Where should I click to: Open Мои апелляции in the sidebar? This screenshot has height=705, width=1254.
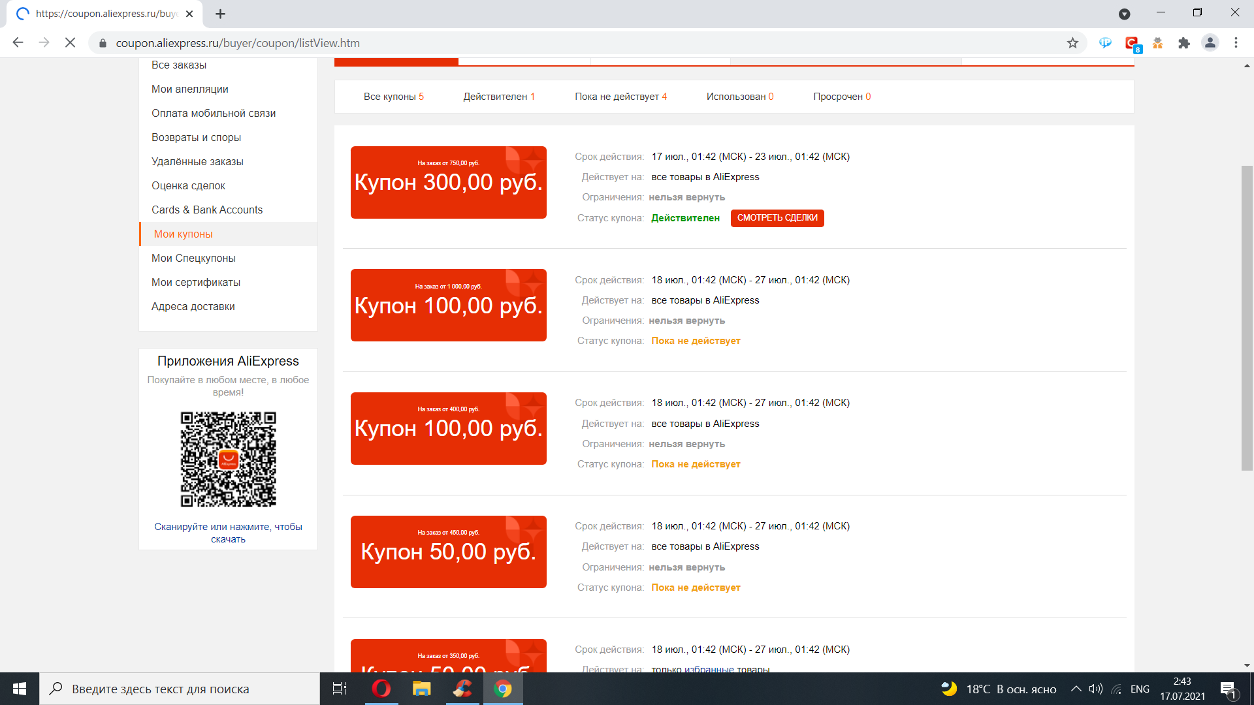pos(190,89)
